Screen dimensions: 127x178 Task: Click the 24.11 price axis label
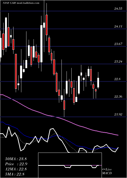pyautogui.click(x=118, y=26)
